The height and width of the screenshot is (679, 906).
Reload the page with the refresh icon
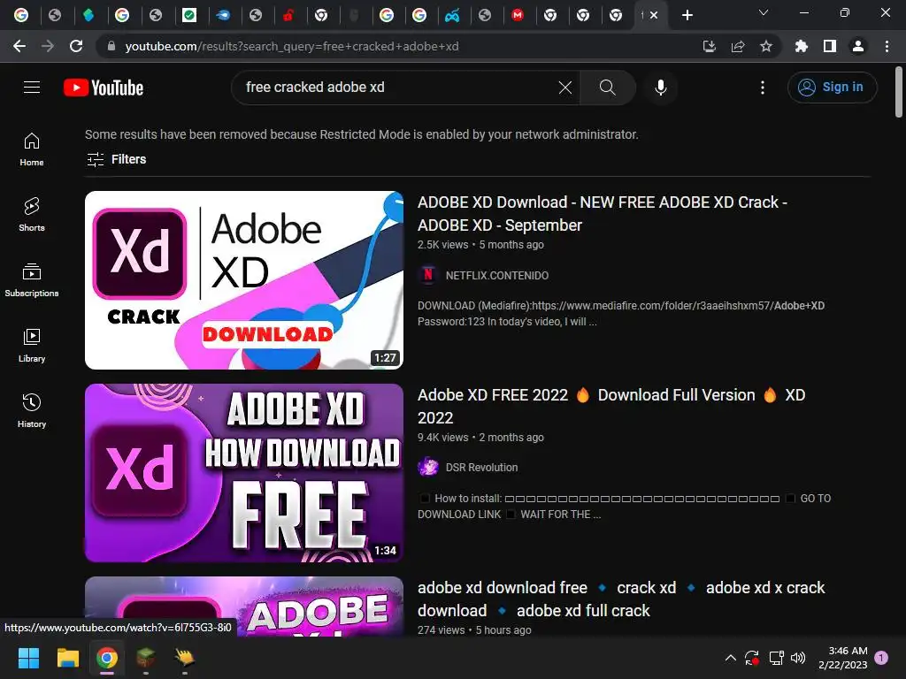tap(76, 46)
